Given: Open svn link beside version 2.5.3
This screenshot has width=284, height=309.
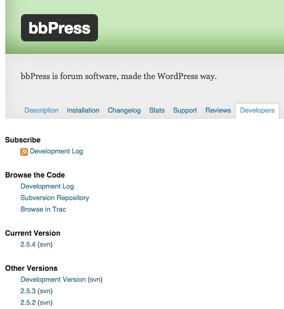Looking at the screenshot, I should (45, 291).
